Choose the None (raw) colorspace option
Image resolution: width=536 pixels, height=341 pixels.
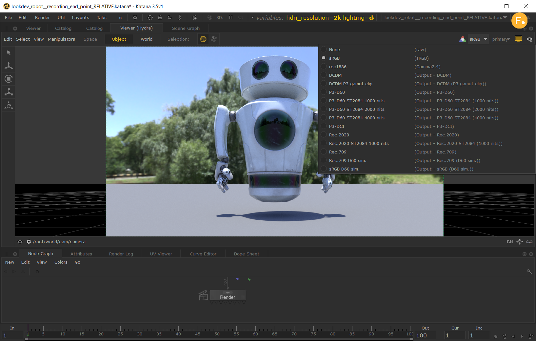[334, 50]
